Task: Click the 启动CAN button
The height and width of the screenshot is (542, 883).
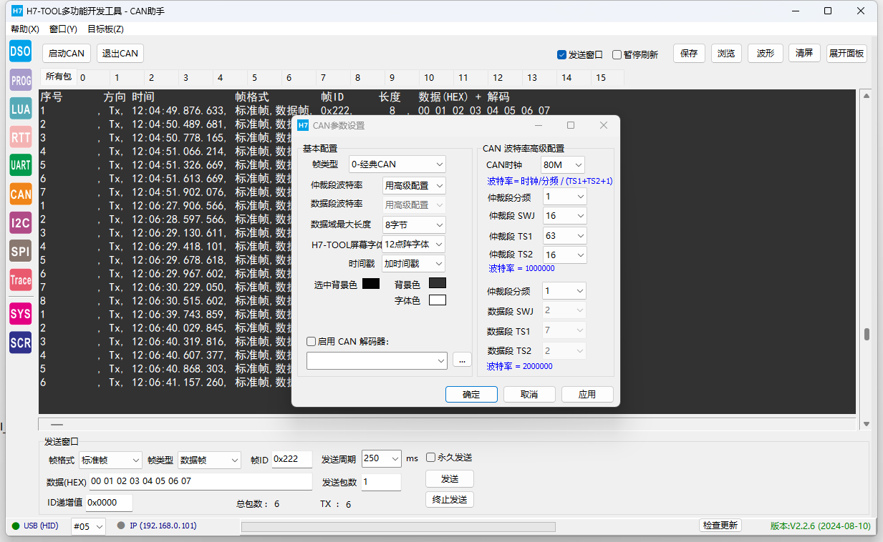Action: click(x=67, y=54)
